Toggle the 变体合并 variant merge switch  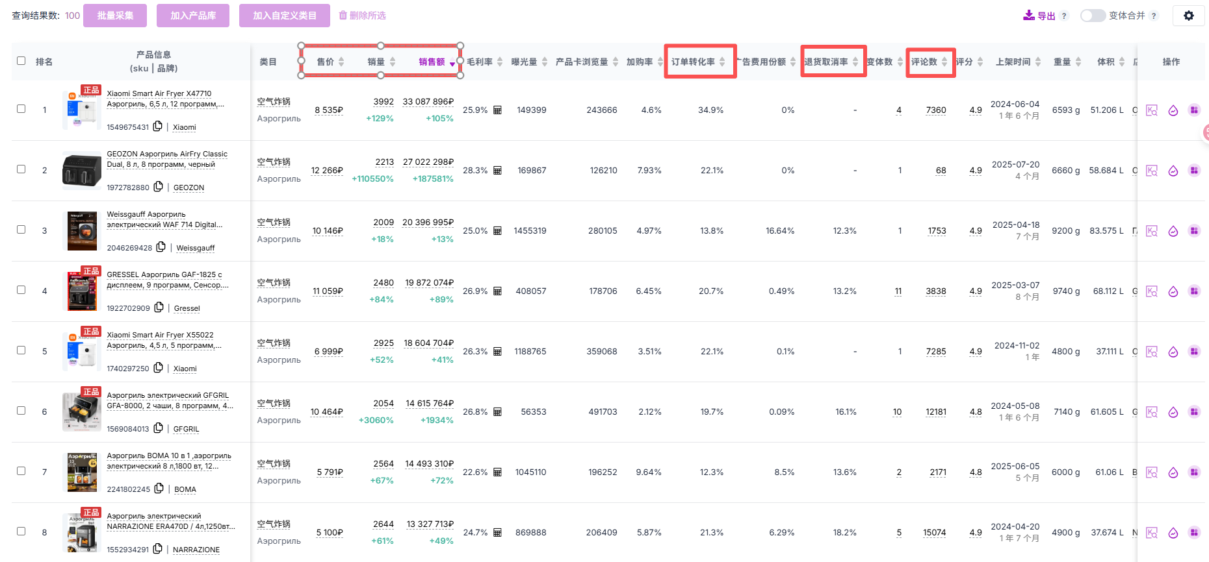(1093, 16)
